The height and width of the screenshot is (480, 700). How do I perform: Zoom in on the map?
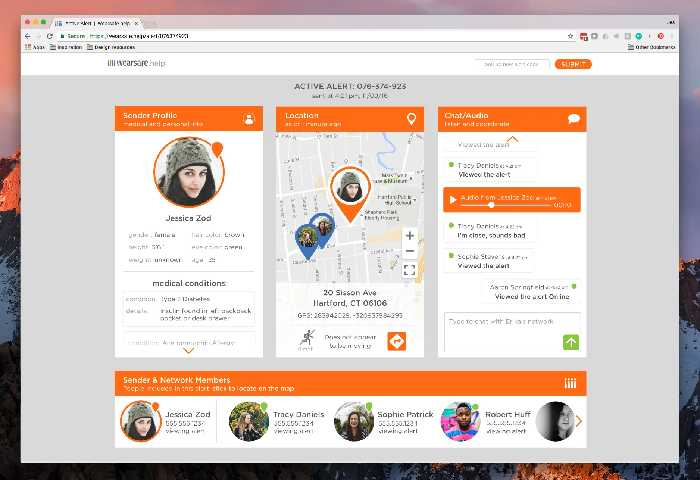pyautogui.click(x=410, y=236)
